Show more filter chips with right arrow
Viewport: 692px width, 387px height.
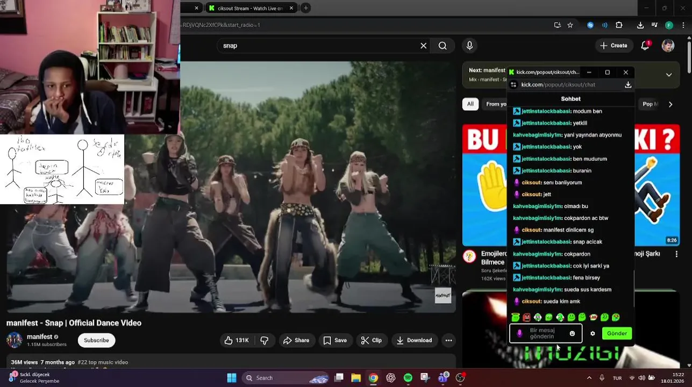(x=670, y=104)
